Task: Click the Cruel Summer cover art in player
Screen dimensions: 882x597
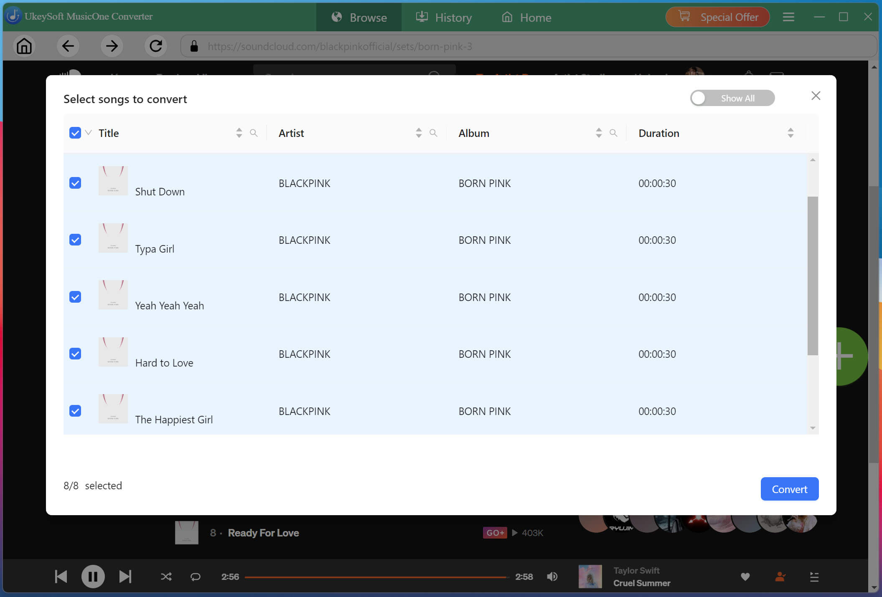Action: 590,577
